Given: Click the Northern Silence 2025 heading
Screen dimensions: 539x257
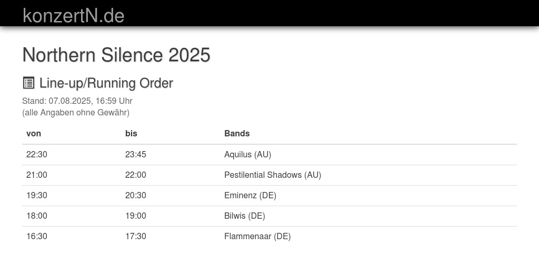Looking at the screenshot, I should [x=116, y=55].
